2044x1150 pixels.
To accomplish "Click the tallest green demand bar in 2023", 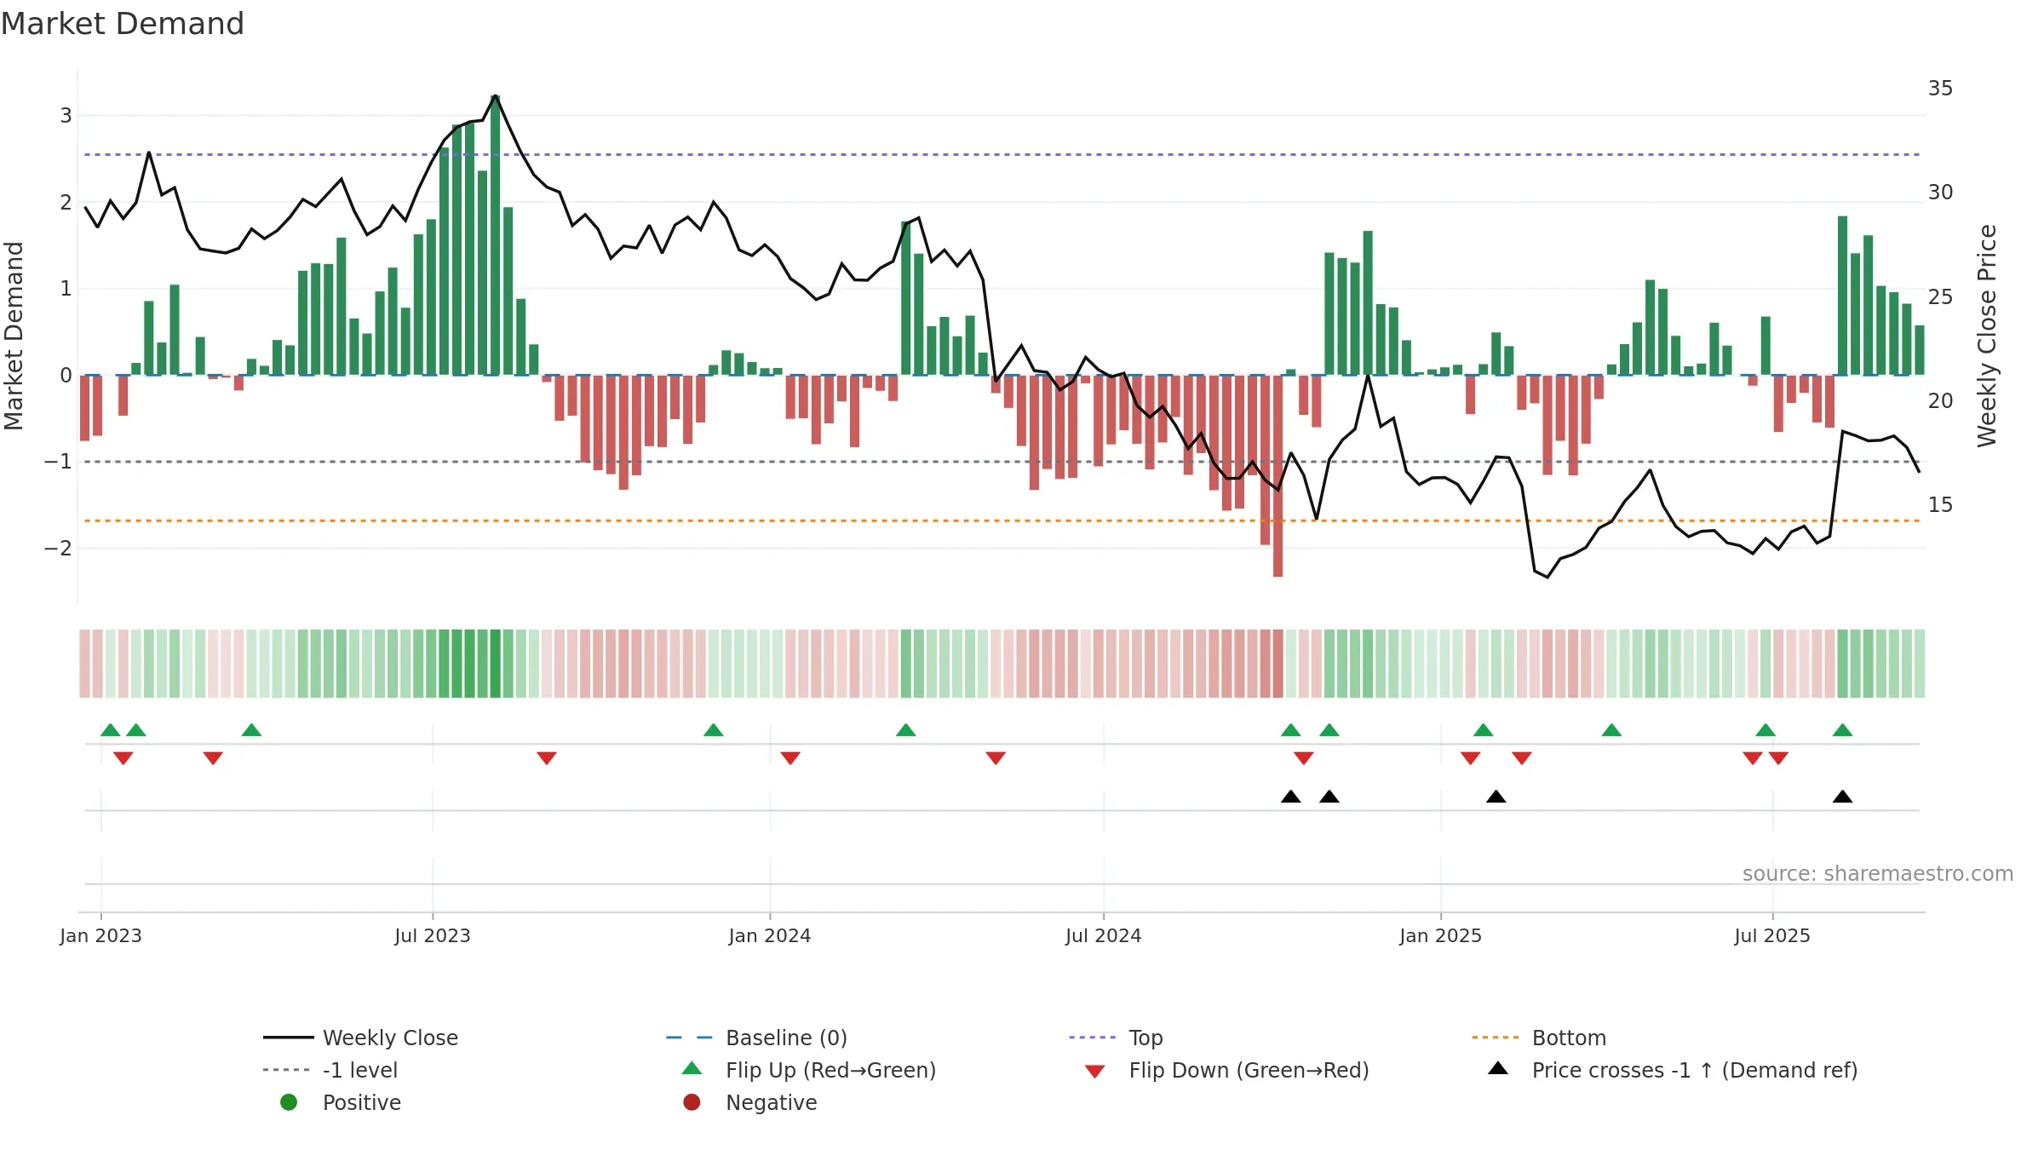I will 495,235.
